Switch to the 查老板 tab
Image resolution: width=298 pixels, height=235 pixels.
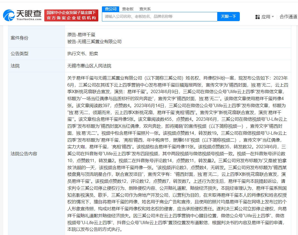pos(128,9)
